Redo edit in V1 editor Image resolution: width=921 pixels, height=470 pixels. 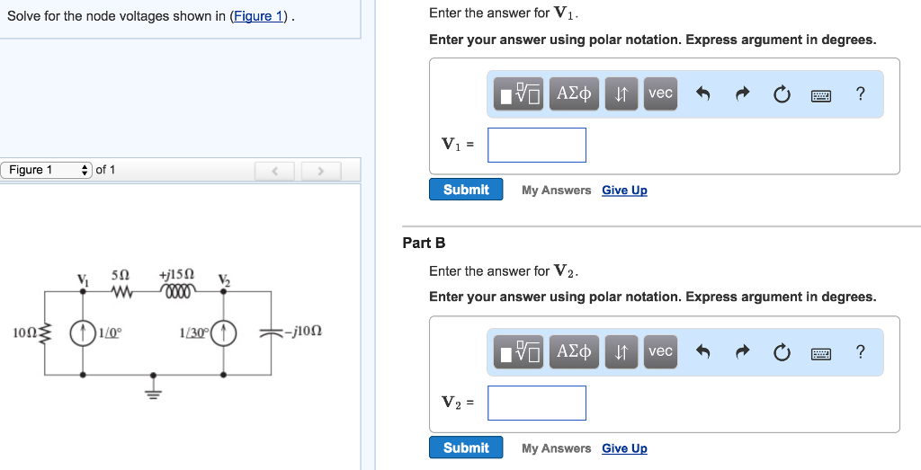(x=743, y=93)
